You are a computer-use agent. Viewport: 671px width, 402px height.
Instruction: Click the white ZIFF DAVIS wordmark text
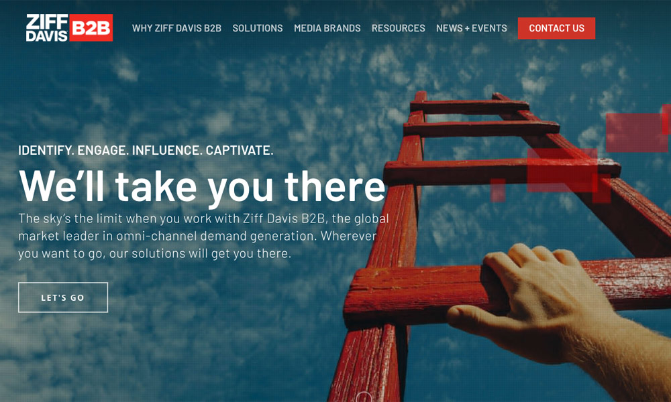[x=47, y=27]
